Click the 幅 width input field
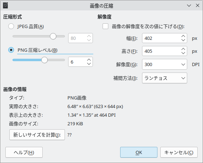203x163 pixels. [161, 38]
